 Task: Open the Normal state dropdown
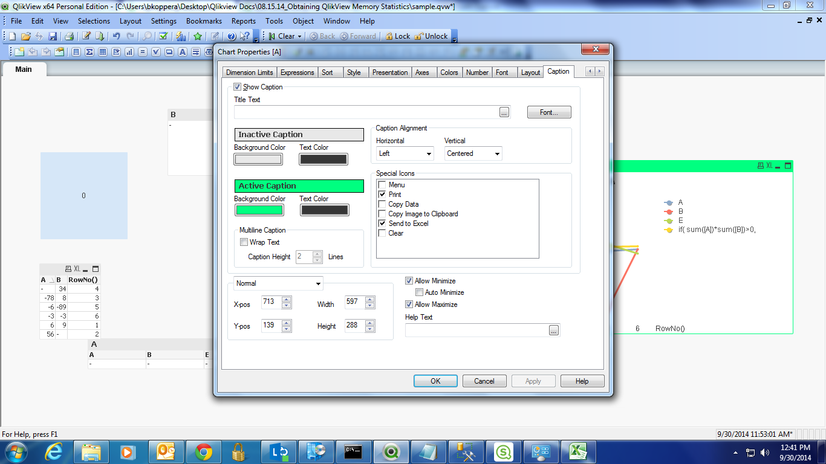point(279,283)
